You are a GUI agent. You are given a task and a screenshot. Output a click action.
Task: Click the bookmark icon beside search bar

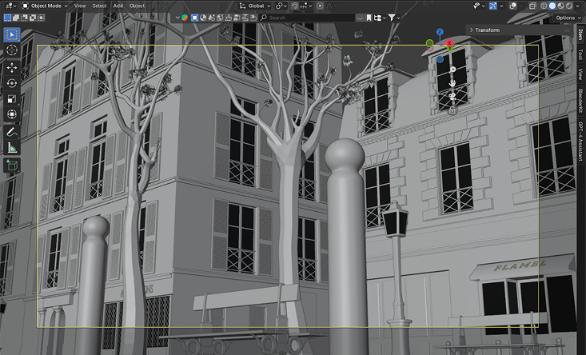pyautogui.click(x=369, y=18)
